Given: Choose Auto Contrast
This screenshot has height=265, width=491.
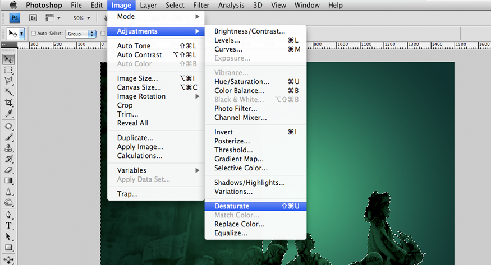Looking at the screenshot, I should (x=155, y=55).
